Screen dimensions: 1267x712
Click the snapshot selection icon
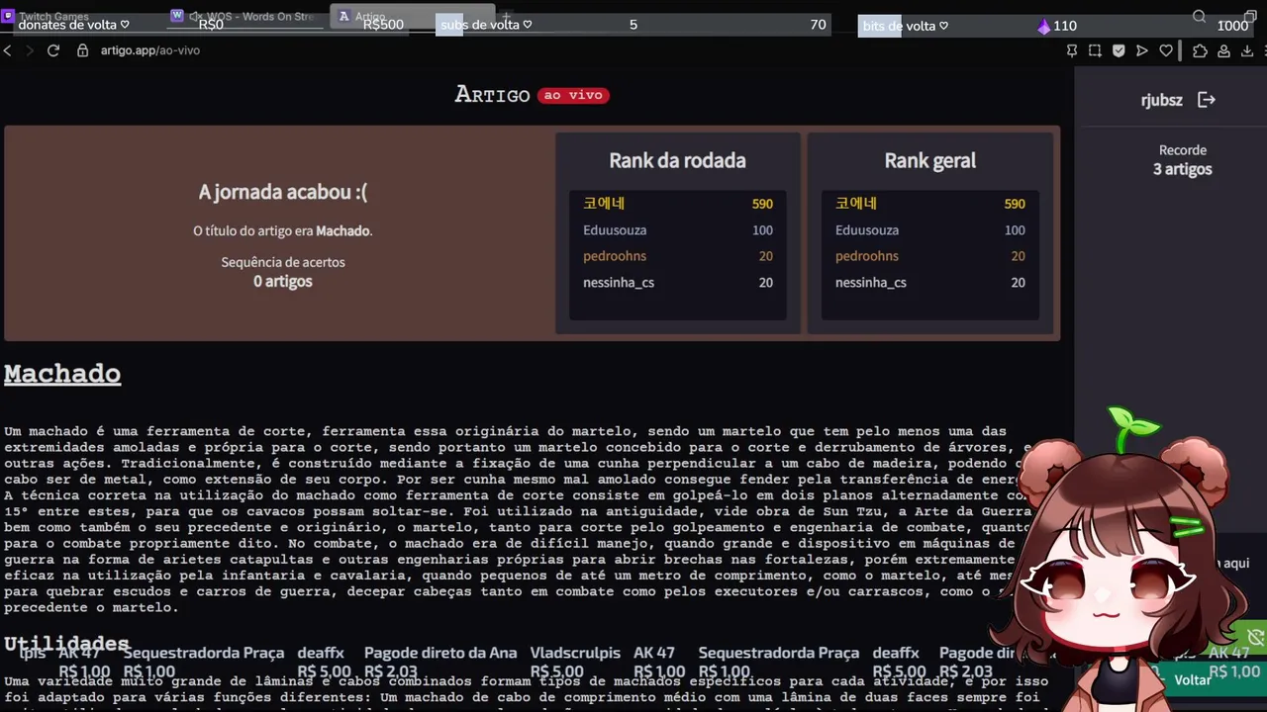tap(1095, 50)
